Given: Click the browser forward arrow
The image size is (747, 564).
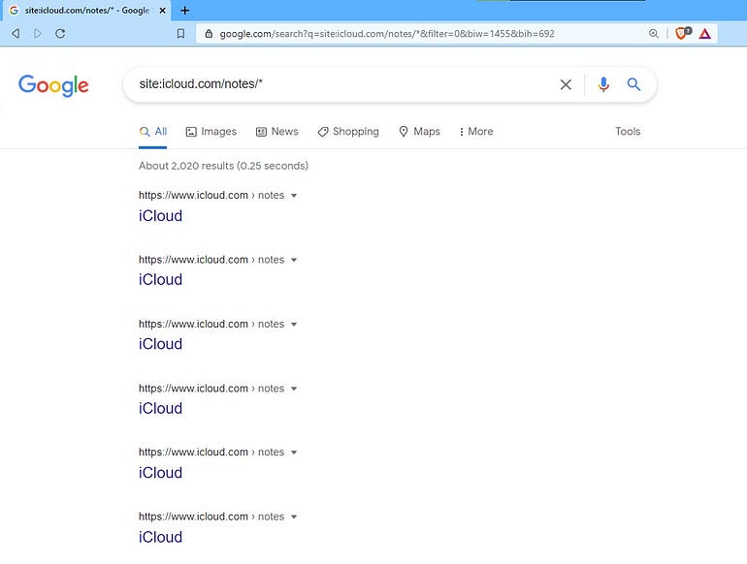Looking at the screenshot, I should click(38, 33).
